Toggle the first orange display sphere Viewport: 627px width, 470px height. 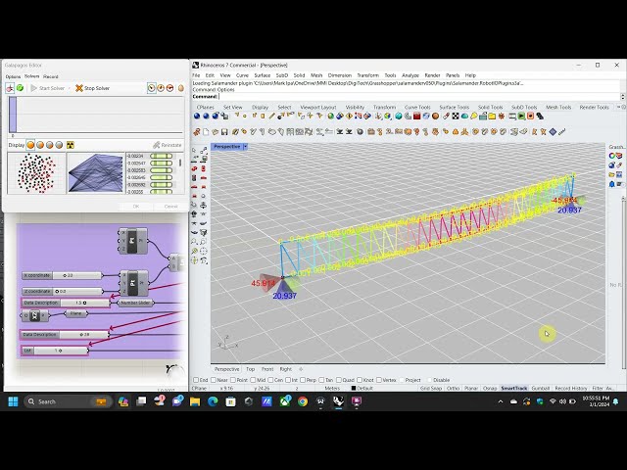tap(30, 145)
